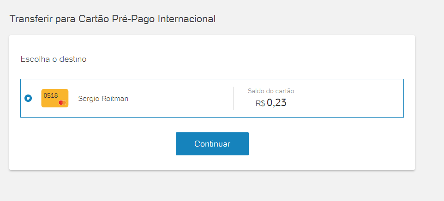Click the R$ currency symbol
The image size is (444, 201).
tap(260, 103)
